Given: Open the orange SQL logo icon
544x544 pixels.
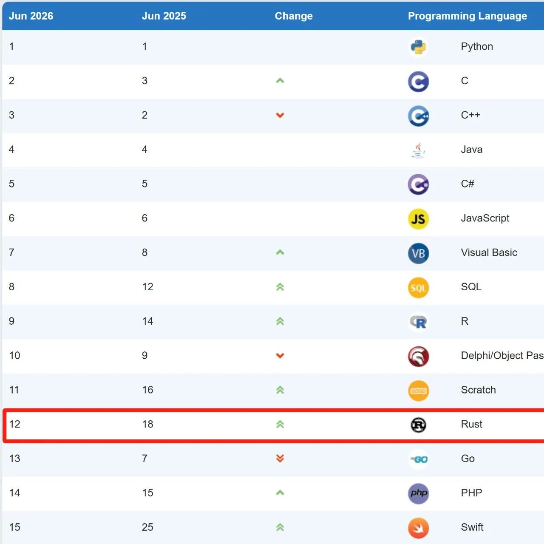Looking at the screenshot, I should [x=418, y=288].
